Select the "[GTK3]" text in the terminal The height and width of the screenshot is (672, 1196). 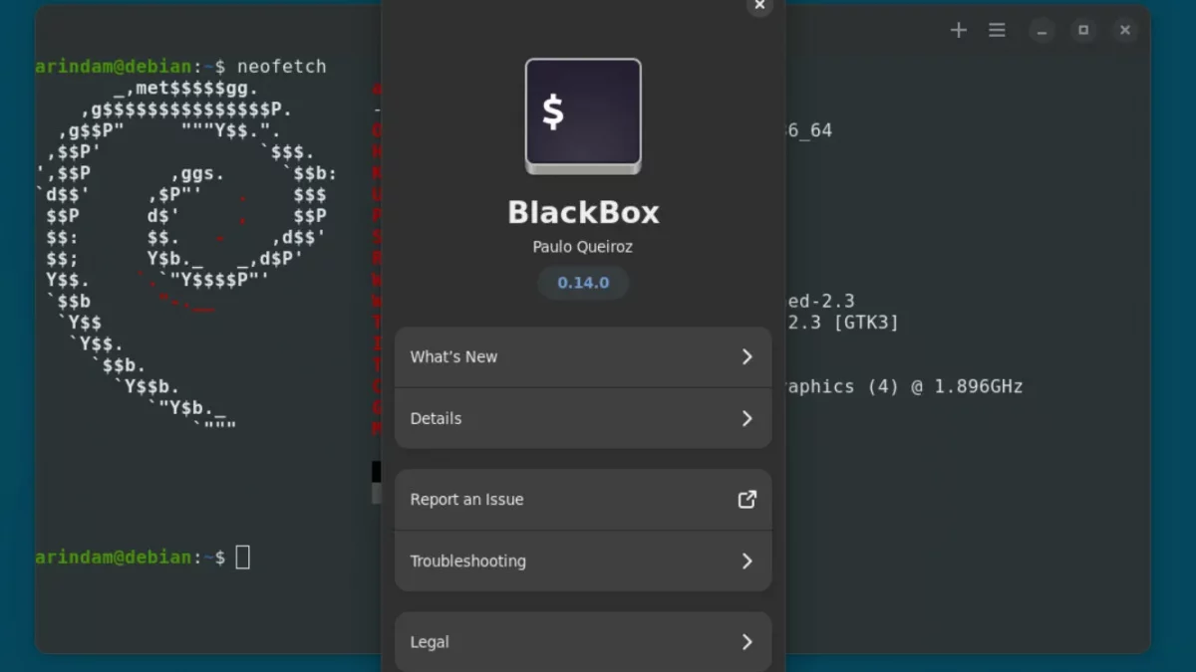(867, 323)
